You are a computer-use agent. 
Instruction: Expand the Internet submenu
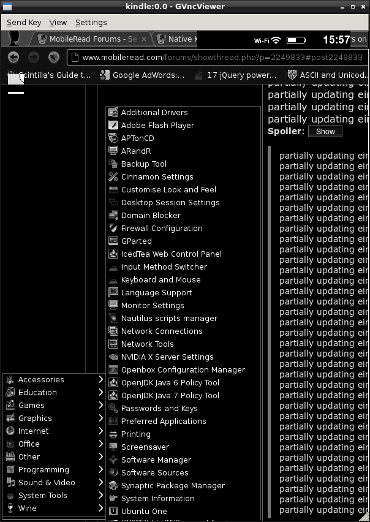pyautogui.click(x=54, y=431)
